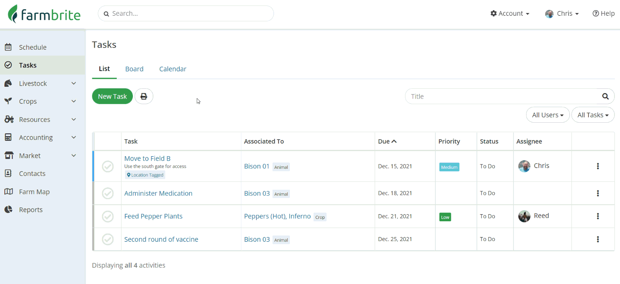This screenshot has width=620, height=284.
Task: Click the Schedule calendar icon in sidebar
Action: pos(8,47)
